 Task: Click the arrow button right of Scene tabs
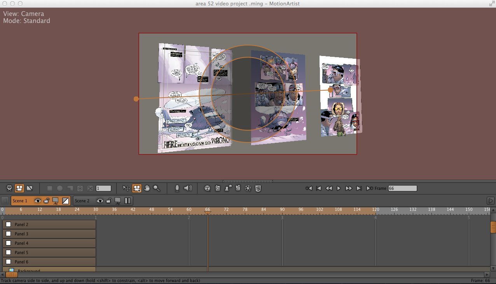[490, 201]
